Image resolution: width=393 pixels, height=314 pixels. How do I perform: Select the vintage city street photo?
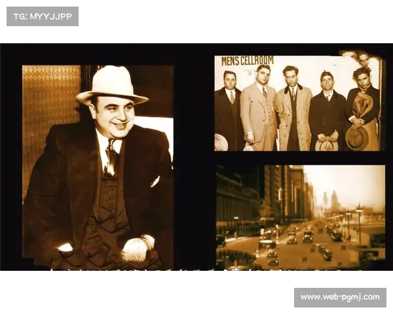pos(300,216)
